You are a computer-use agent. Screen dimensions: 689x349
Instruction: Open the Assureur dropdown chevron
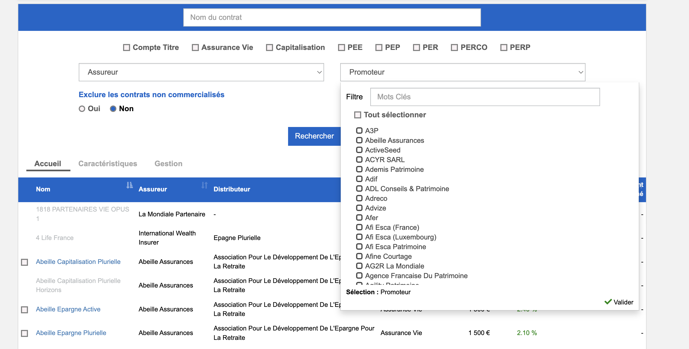(319, 72)
